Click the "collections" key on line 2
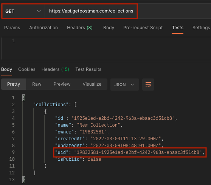Viewport: 211px width, 185px height. [51, 105]
